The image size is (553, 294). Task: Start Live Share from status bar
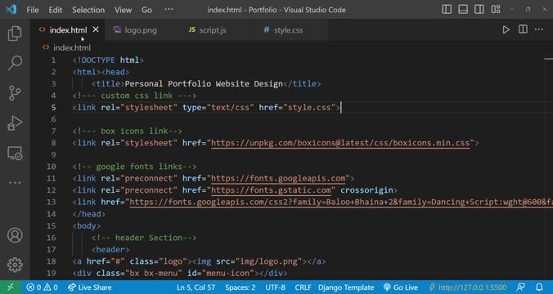[x=90, y=287]
